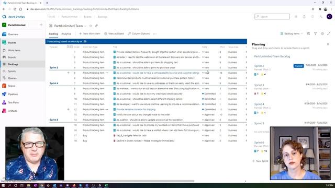Click the State column header
This screenshot has width=335, height=188.
coord(204,47)
